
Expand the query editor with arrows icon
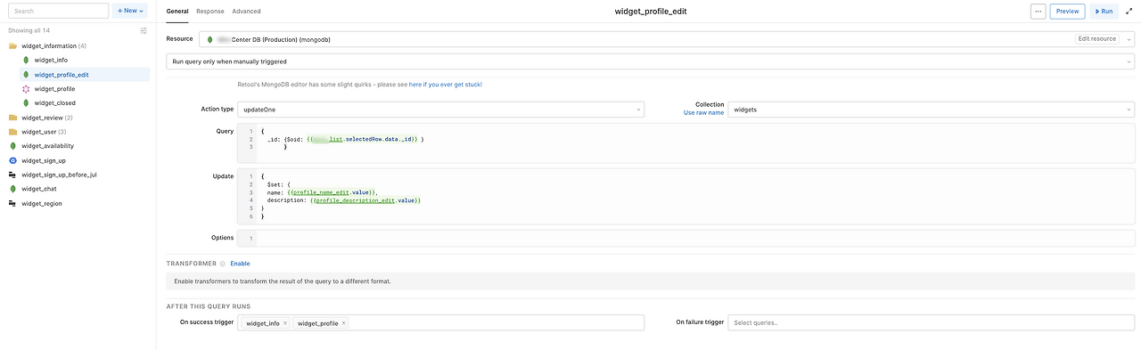tap(1129, 11)
